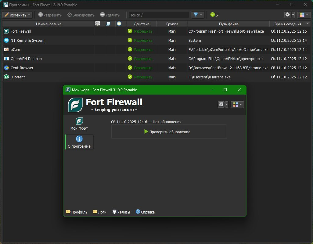Click Fort Firewall creation time 12:15
This screenshot has width=313, height=244.
pos(289,31)
